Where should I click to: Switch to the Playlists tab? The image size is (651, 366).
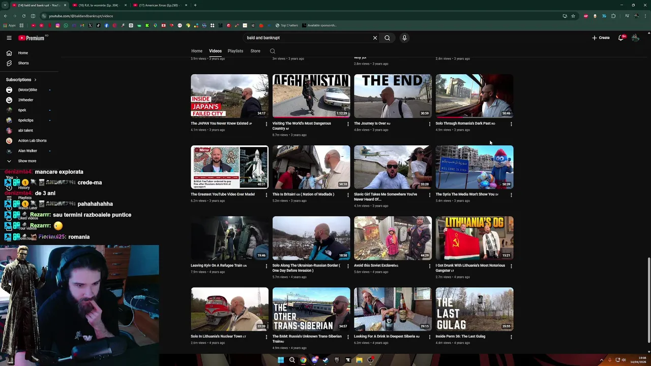coord(235,51)
